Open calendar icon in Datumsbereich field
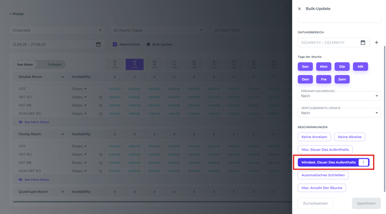Viewport: 386px width, 214px height. coord(363,43)
